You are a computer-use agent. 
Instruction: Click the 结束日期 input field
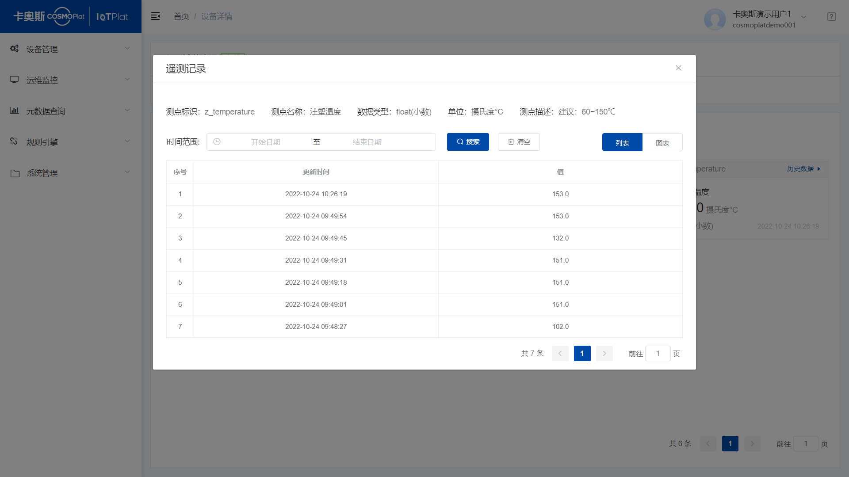click(x=367, y=142)
